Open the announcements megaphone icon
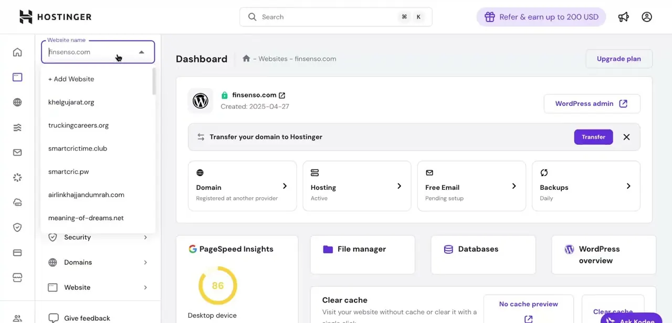The width and height of the screenshot is (672, 323). (624, 17)
